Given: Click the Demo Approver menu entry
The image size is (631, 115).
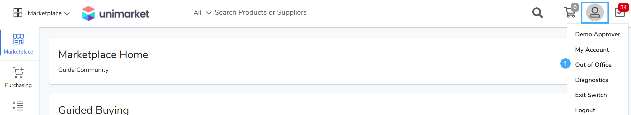Looking at the screenshot, I should click(597, 34).
